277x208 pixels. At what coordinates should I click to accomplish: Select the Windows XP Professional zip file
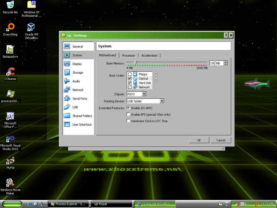click(x=31, y=9)
